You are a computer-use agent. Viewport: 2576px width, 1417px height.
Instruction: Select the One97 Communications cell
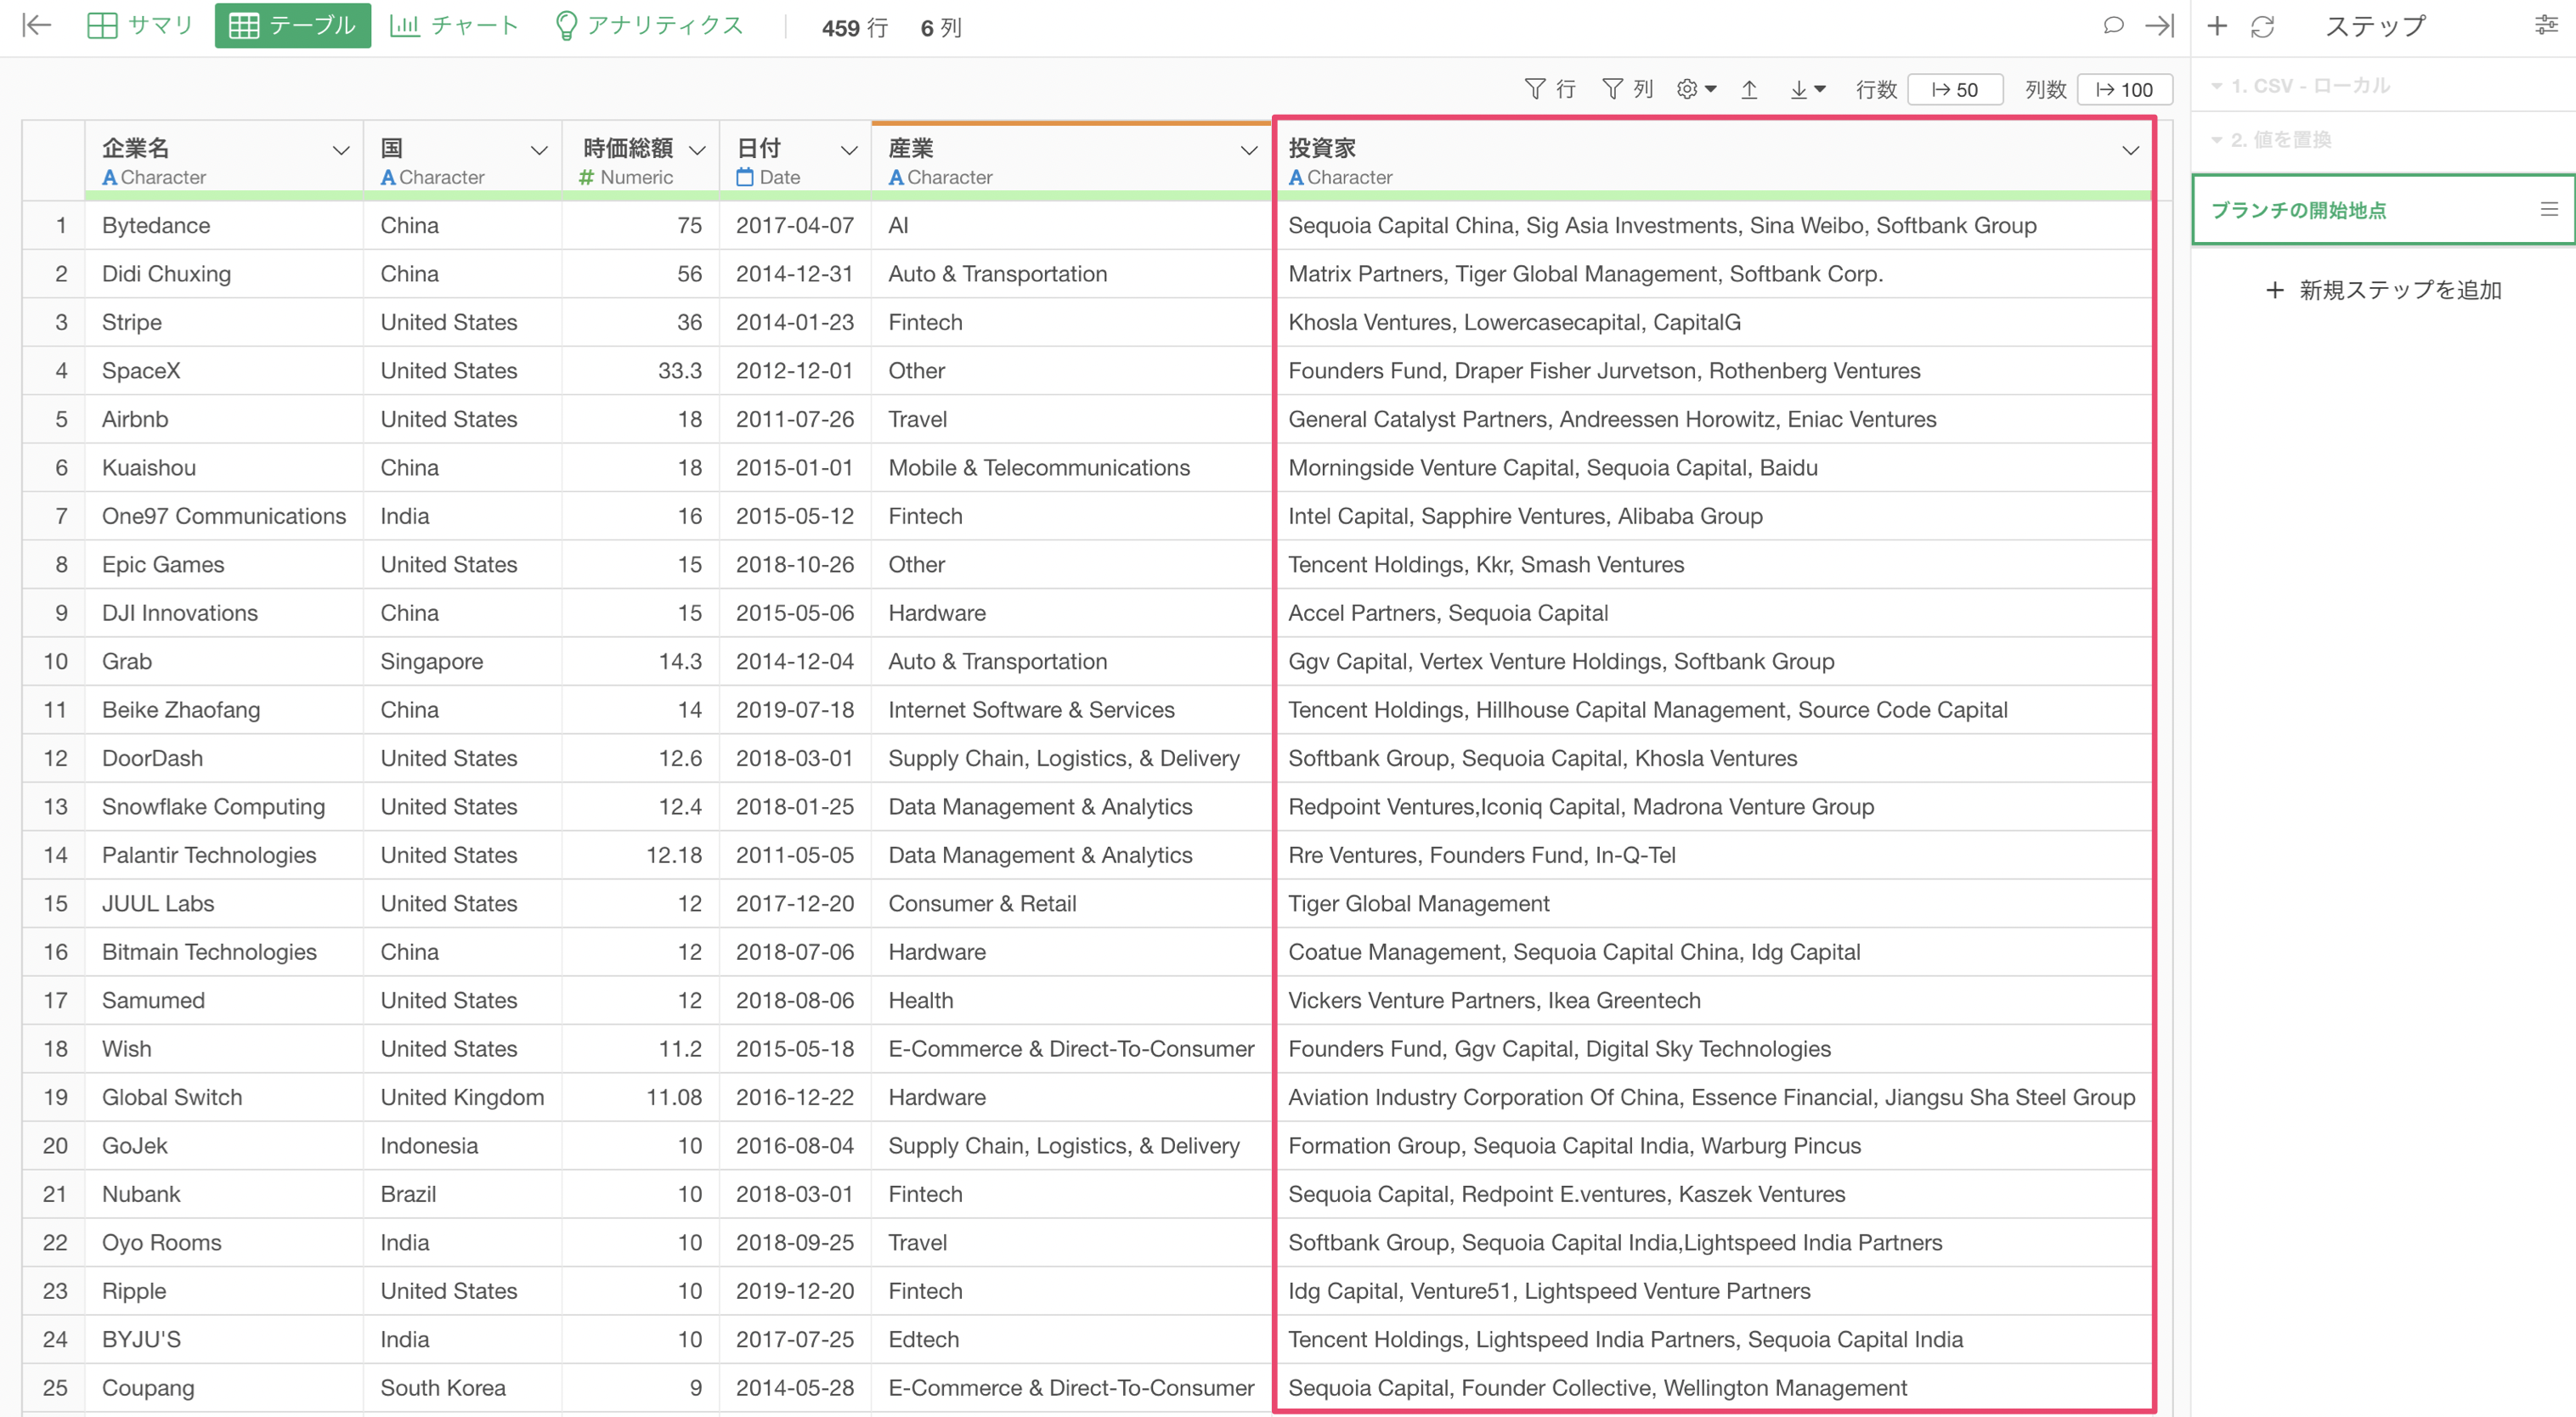[224, 516]
